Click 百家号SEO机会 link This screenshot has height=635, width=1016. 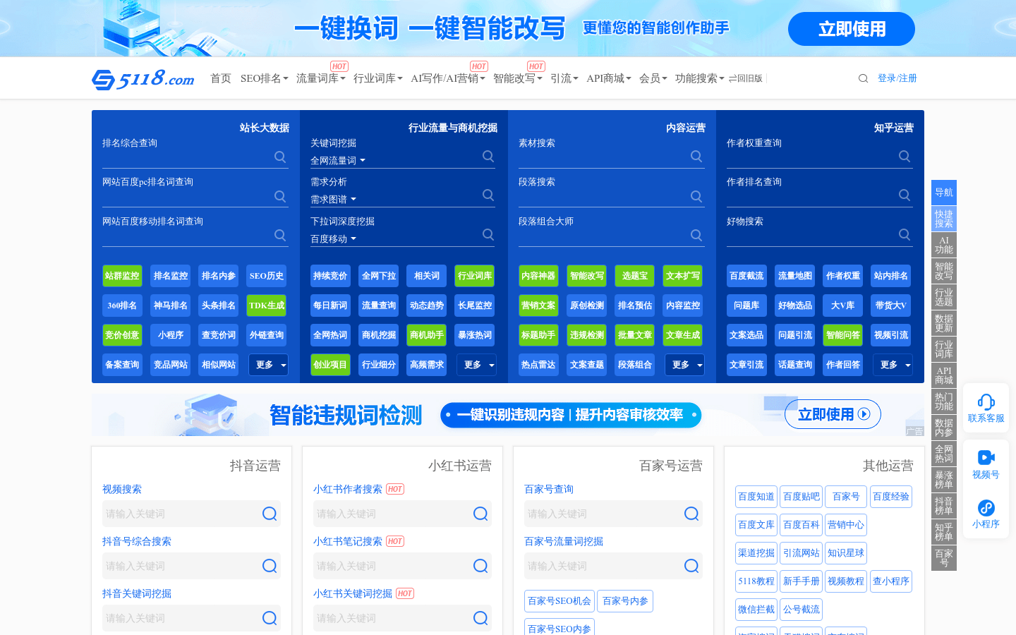point(560,601)
